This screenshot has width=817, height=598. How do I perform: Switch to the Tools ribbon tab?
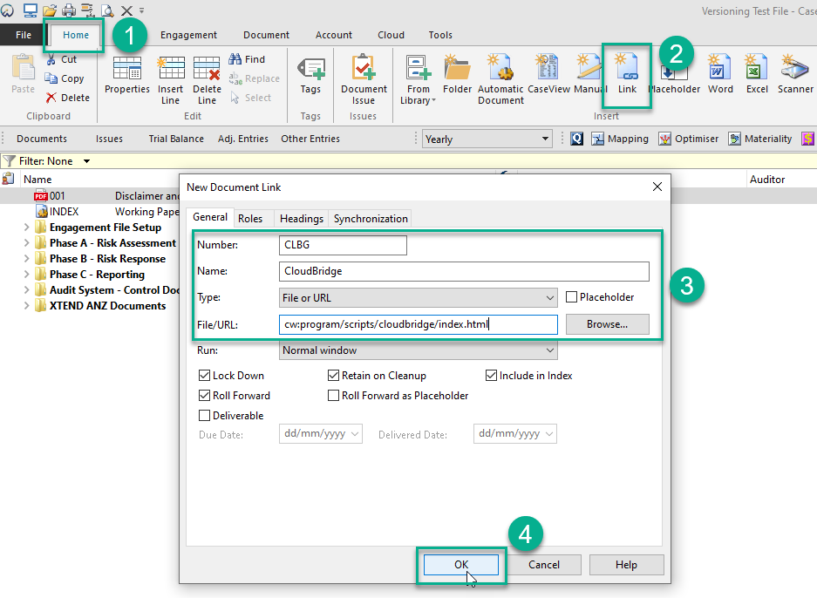[x=440, y=35]
